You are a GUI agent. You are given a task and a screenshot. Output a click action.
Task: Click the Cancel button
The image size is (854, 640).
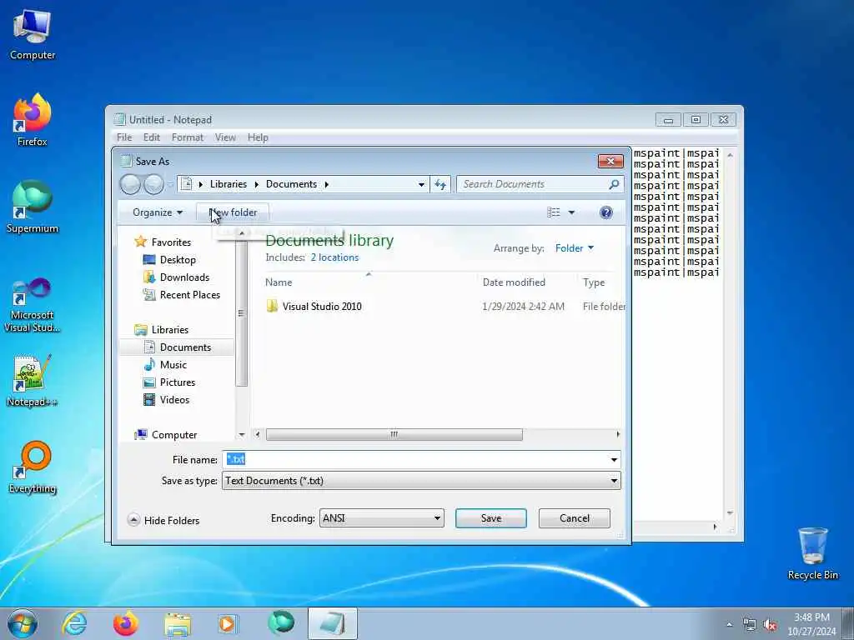(x=574, y=518)
